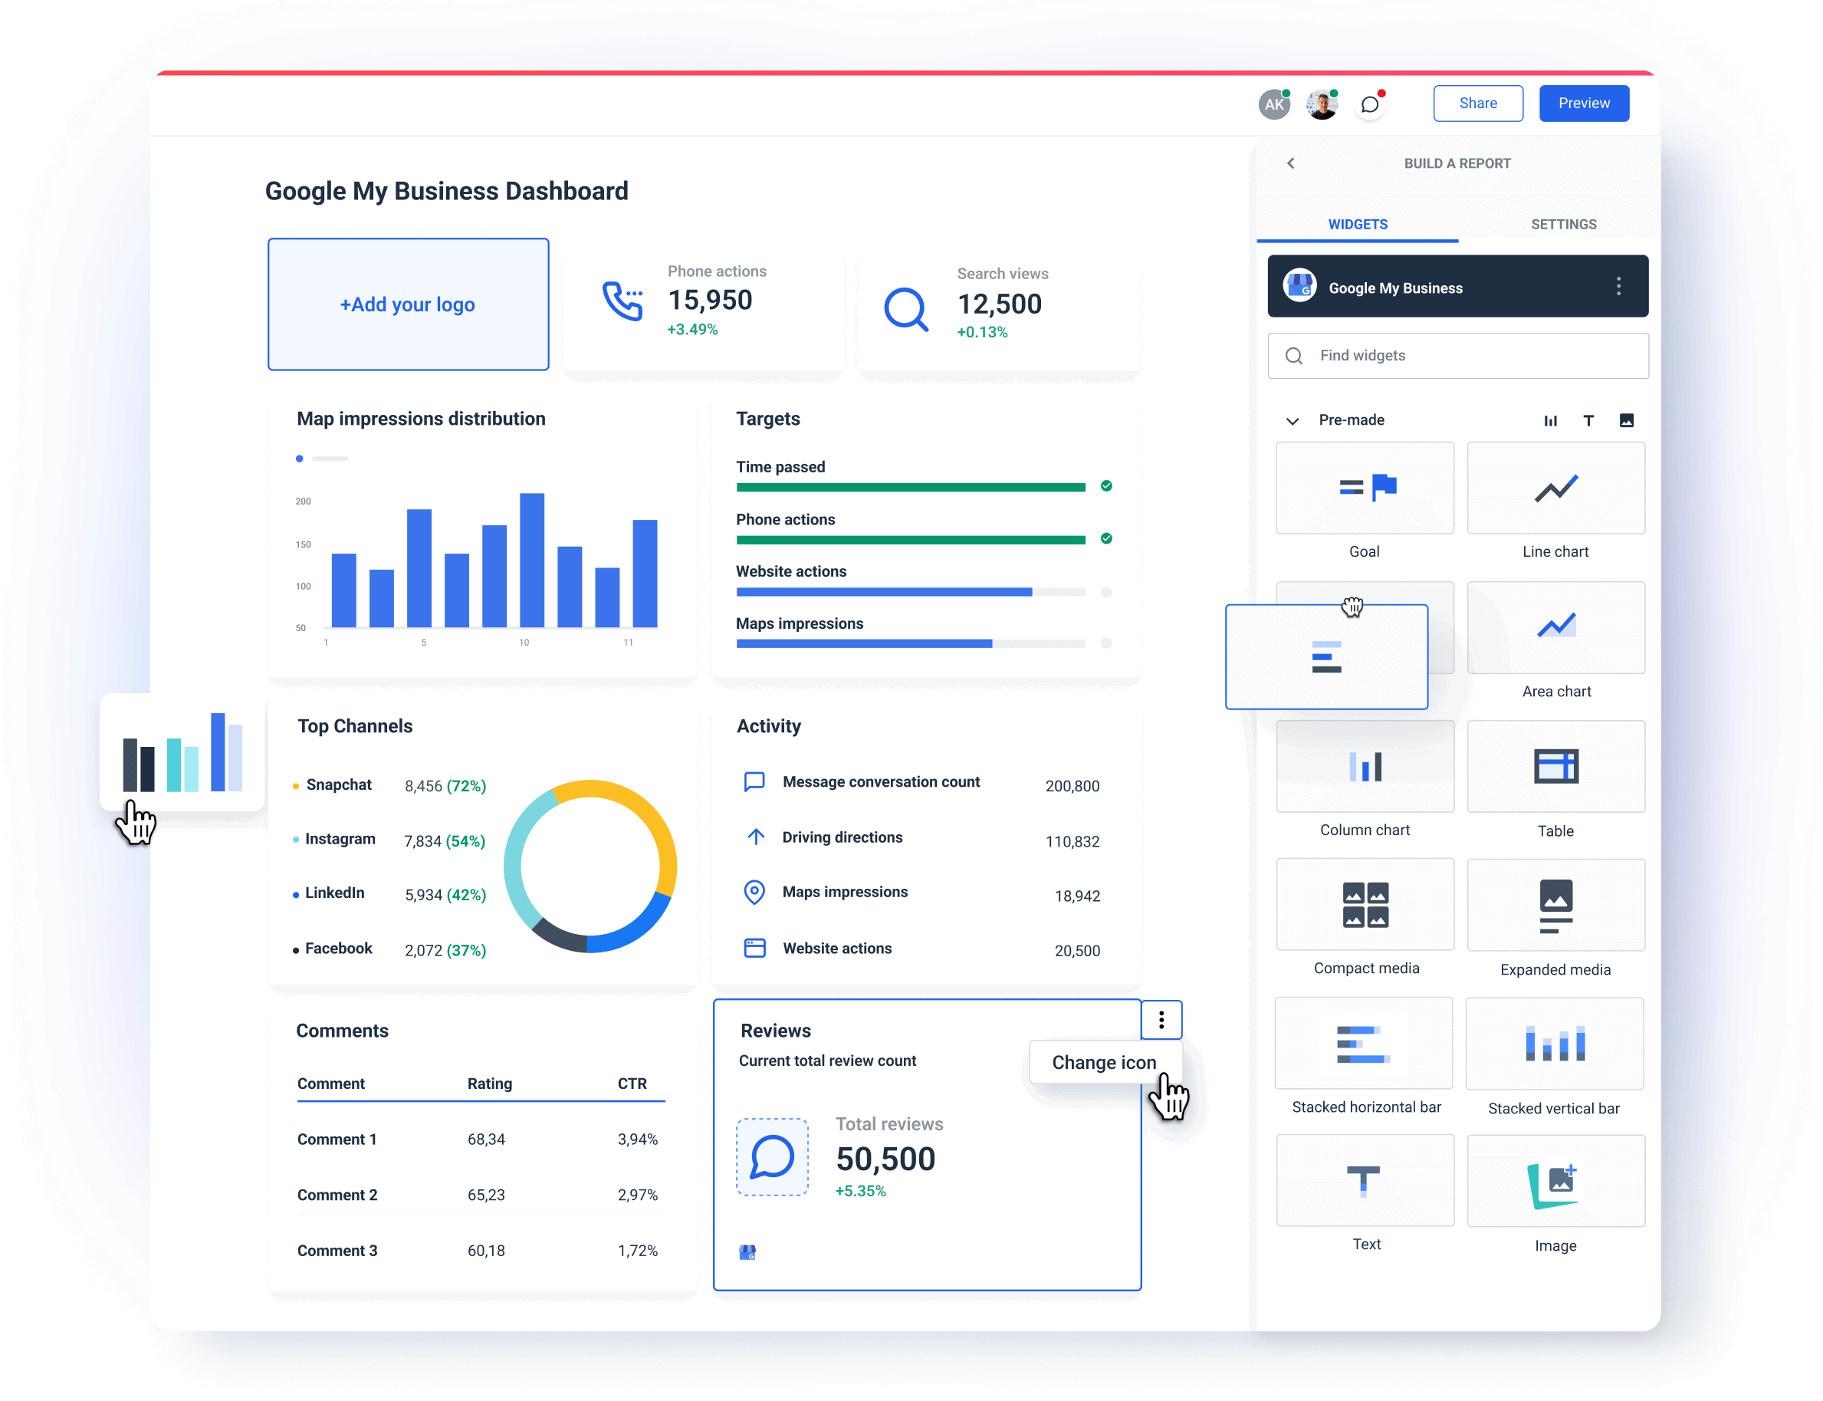Select the Goal widget
This screenshot has height=1401, width=1823.
pos(1365,488)
